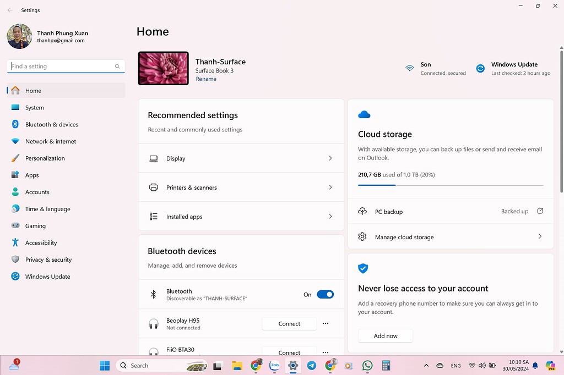This screenshot has width=564, height=375.
Task: Click the Bluetooth symbol icon in devices card
Action: [x=153, y=295]
